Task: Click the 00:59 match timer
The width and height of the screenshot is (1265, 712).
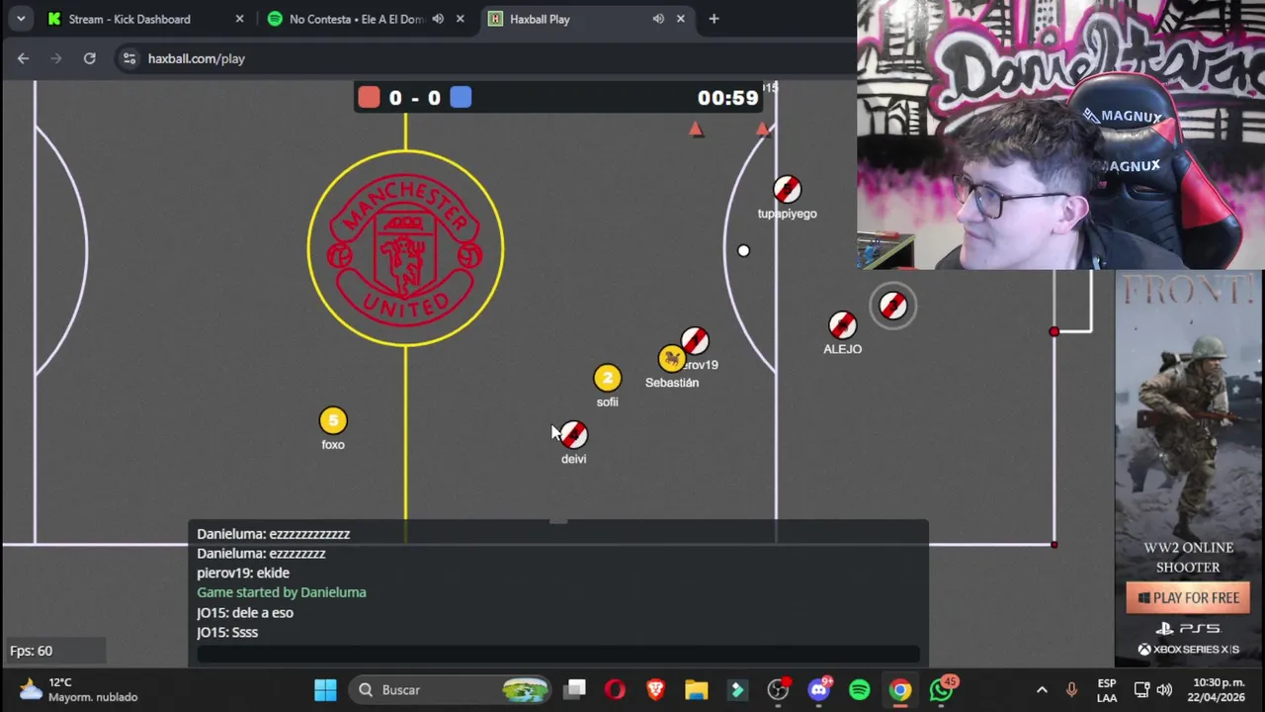Action: (x=727, y=97)
